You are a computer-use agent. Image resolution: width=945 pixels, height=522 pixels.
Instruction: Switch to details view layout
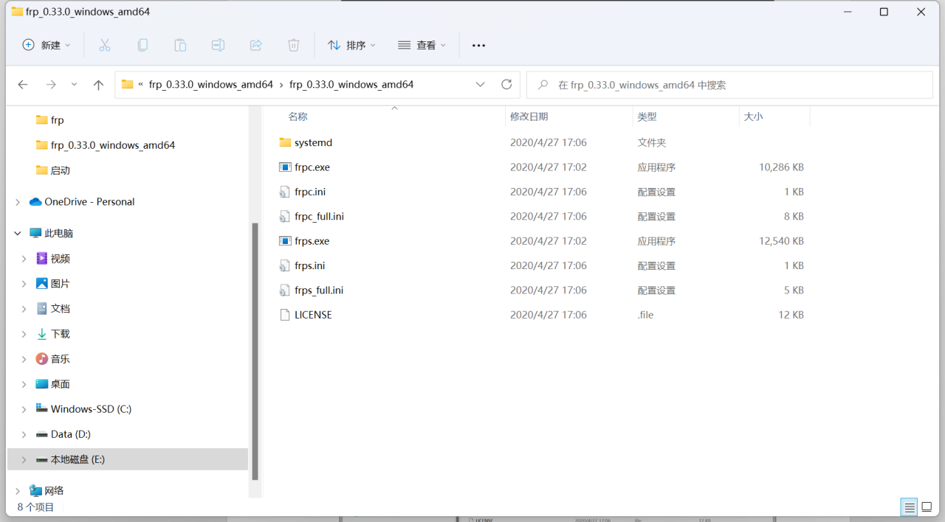click(x=910, y=507)
